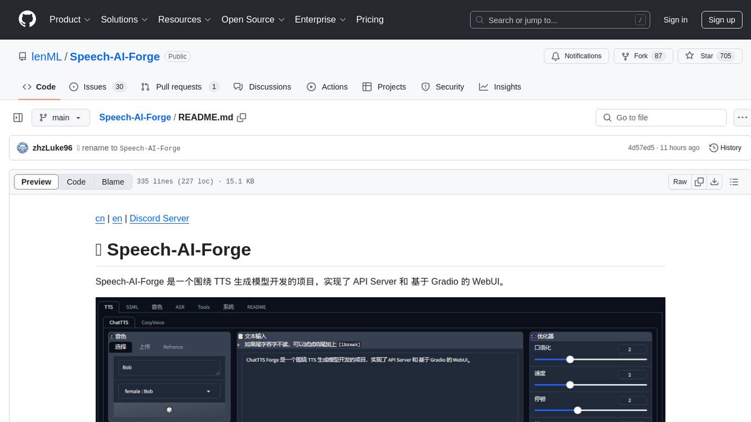Viewport: 751px width, 422px height.
Task: Open commit hash 4d57ed5
Action: click(641, 147)
